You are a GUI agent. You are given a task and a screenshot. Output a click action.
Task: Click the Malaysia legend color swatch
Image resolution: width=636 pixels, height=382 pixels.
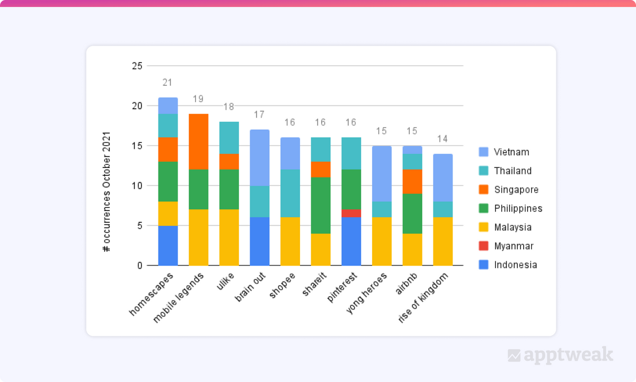(484, 227)
